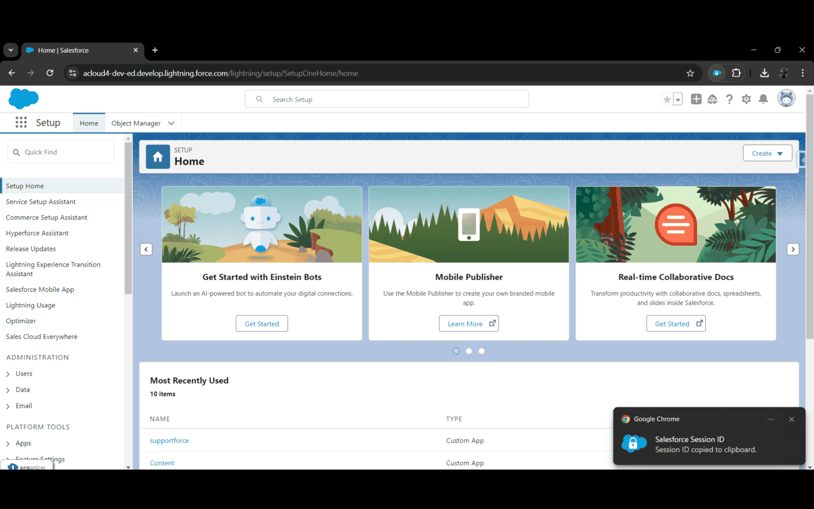Click the browser downloads icon

[x=764, y=73]
